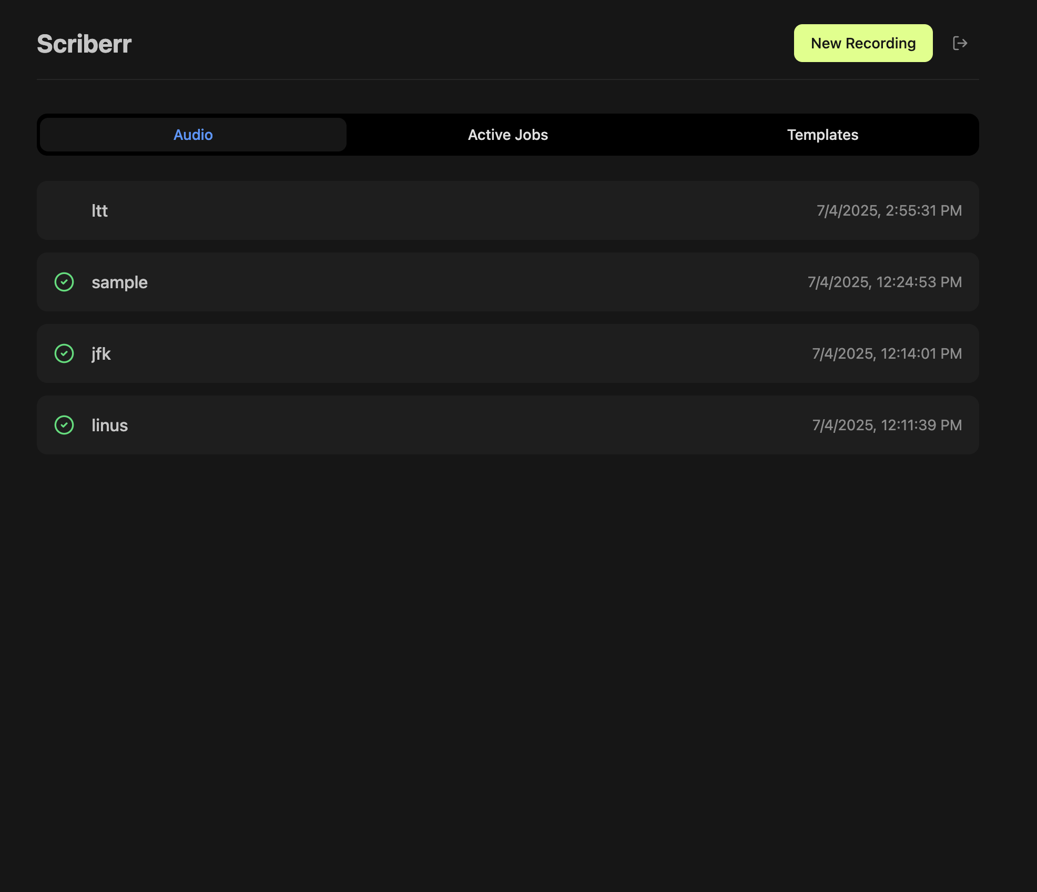The height and width of the screenshot is (892, 1037).
Task: Open the ltt recording
Action: pyautogui.click(x=508, y=210)
